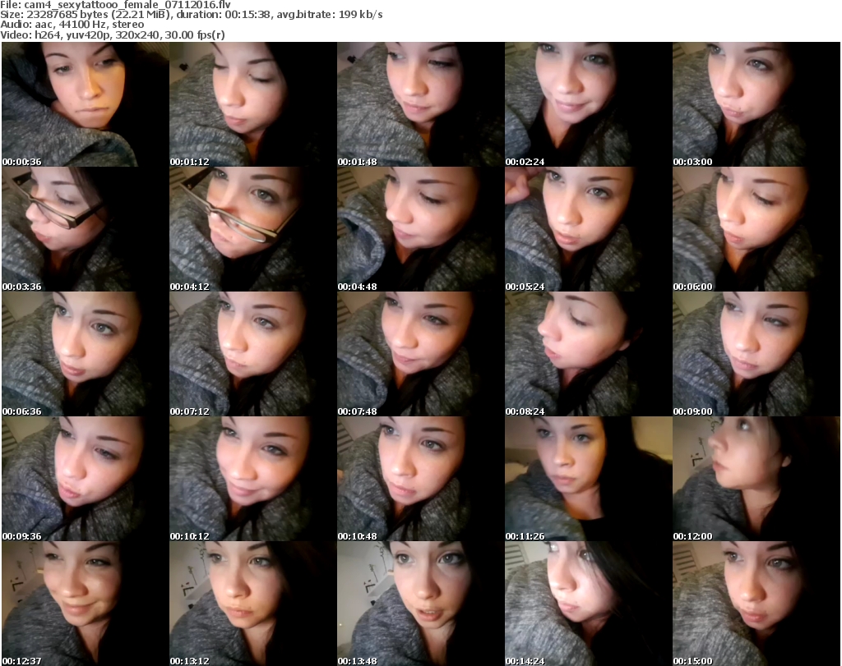The width and height of the screenshot is (842, 666).
Task: Click the thumbnail at 00:05:24
Action: click(x=588, y=229)
